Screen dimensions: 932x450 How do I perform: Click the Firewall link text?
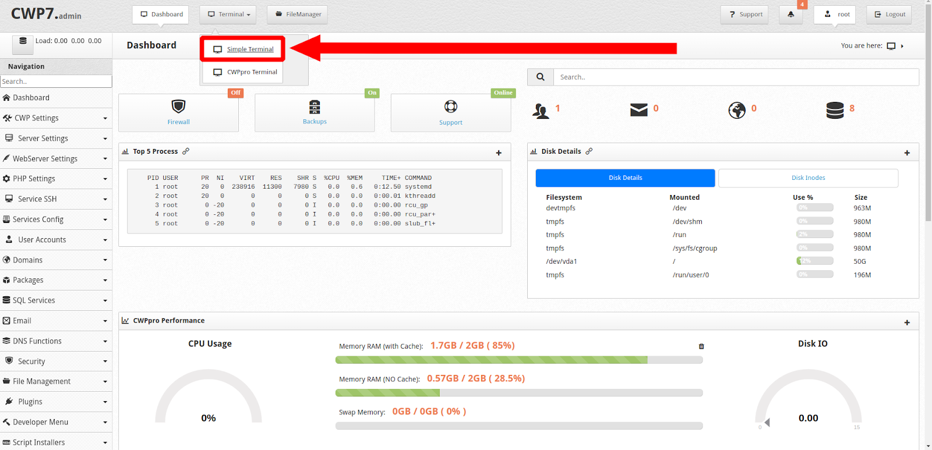[178, 122]
